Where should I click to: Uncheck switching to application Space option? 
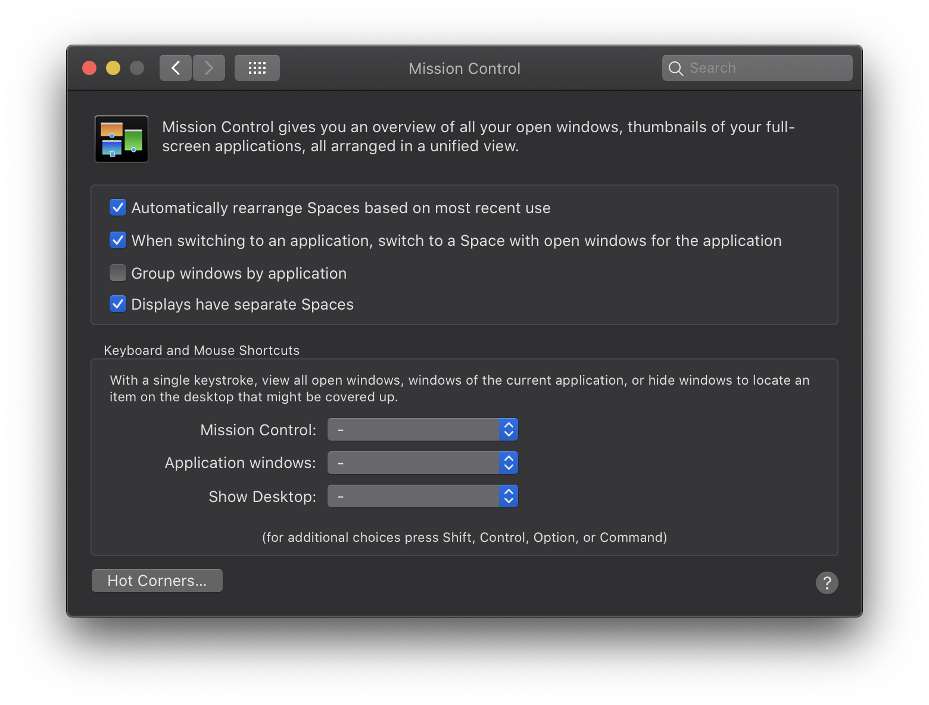coord(117,240)
